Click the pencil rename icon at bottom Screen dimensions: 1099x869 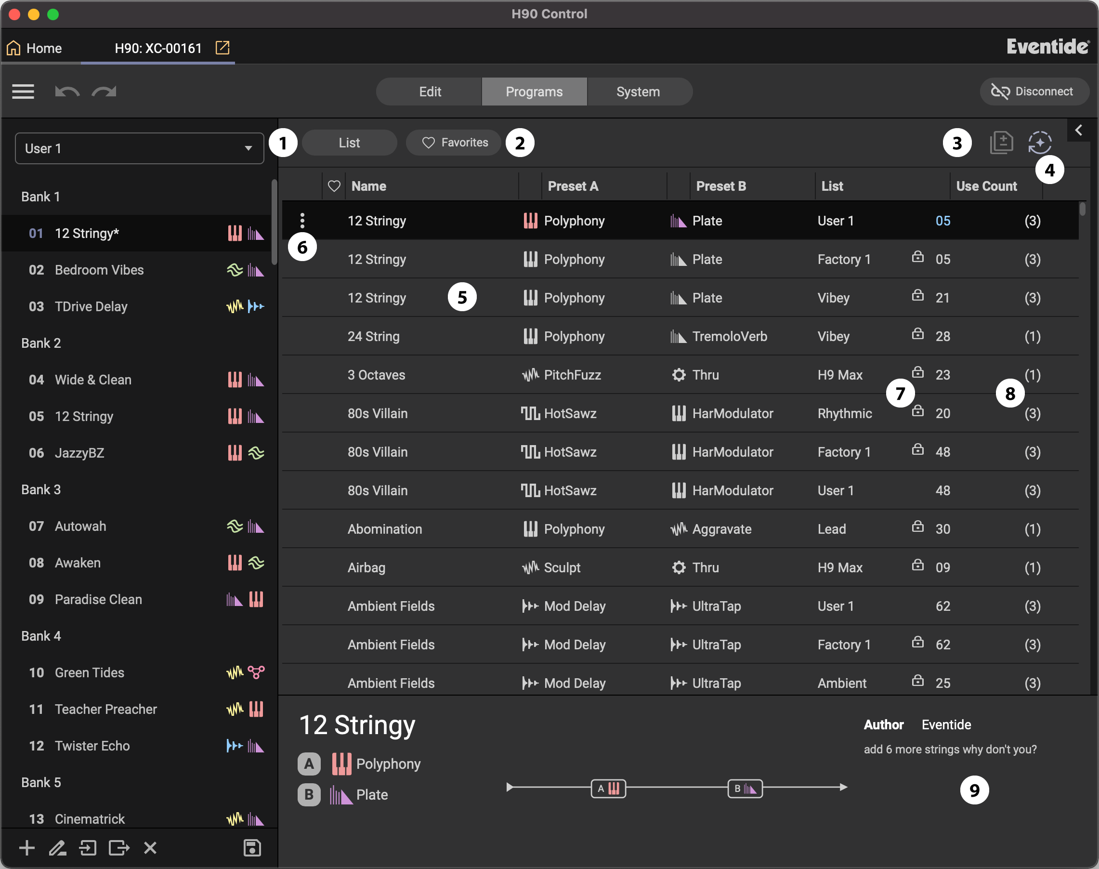[x=57, y=848]
